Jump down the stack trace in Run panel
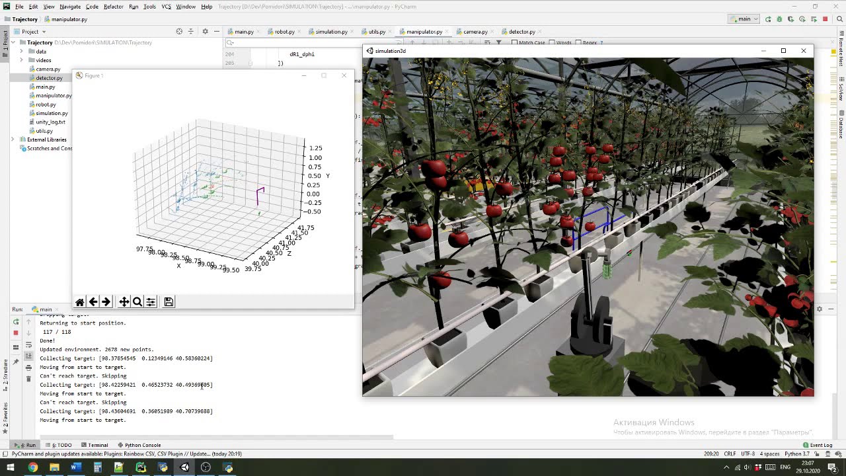The width and height of the screenshot is (846, 476). 28,333
